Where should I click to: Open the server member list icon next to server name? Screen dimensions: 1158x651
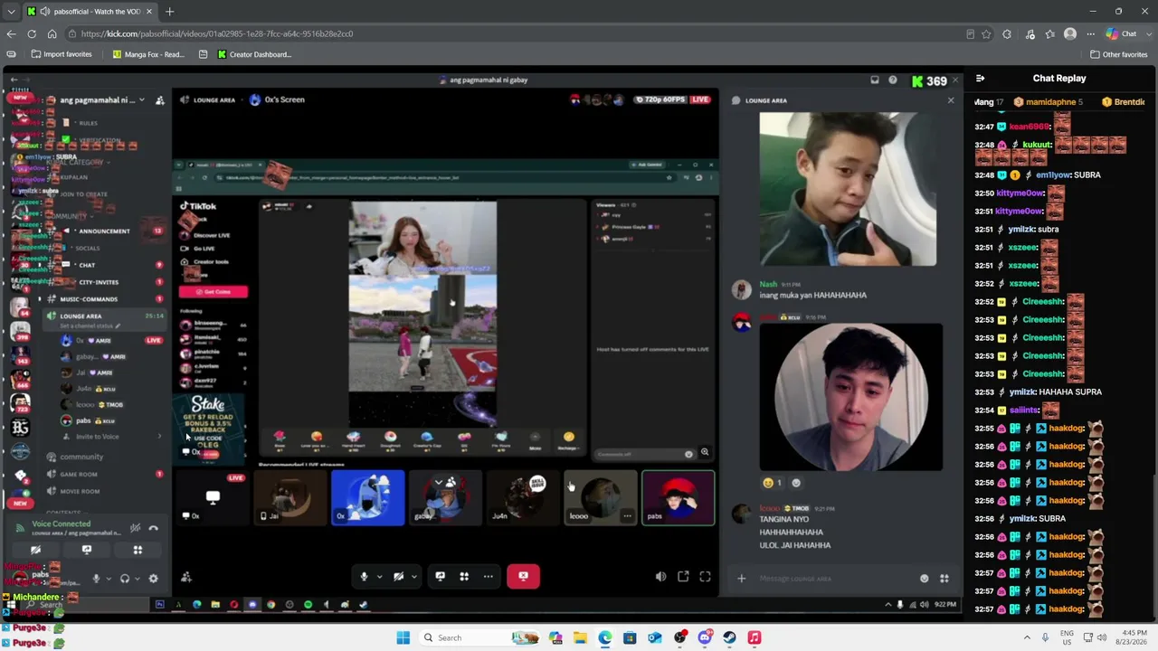[160, 100]
